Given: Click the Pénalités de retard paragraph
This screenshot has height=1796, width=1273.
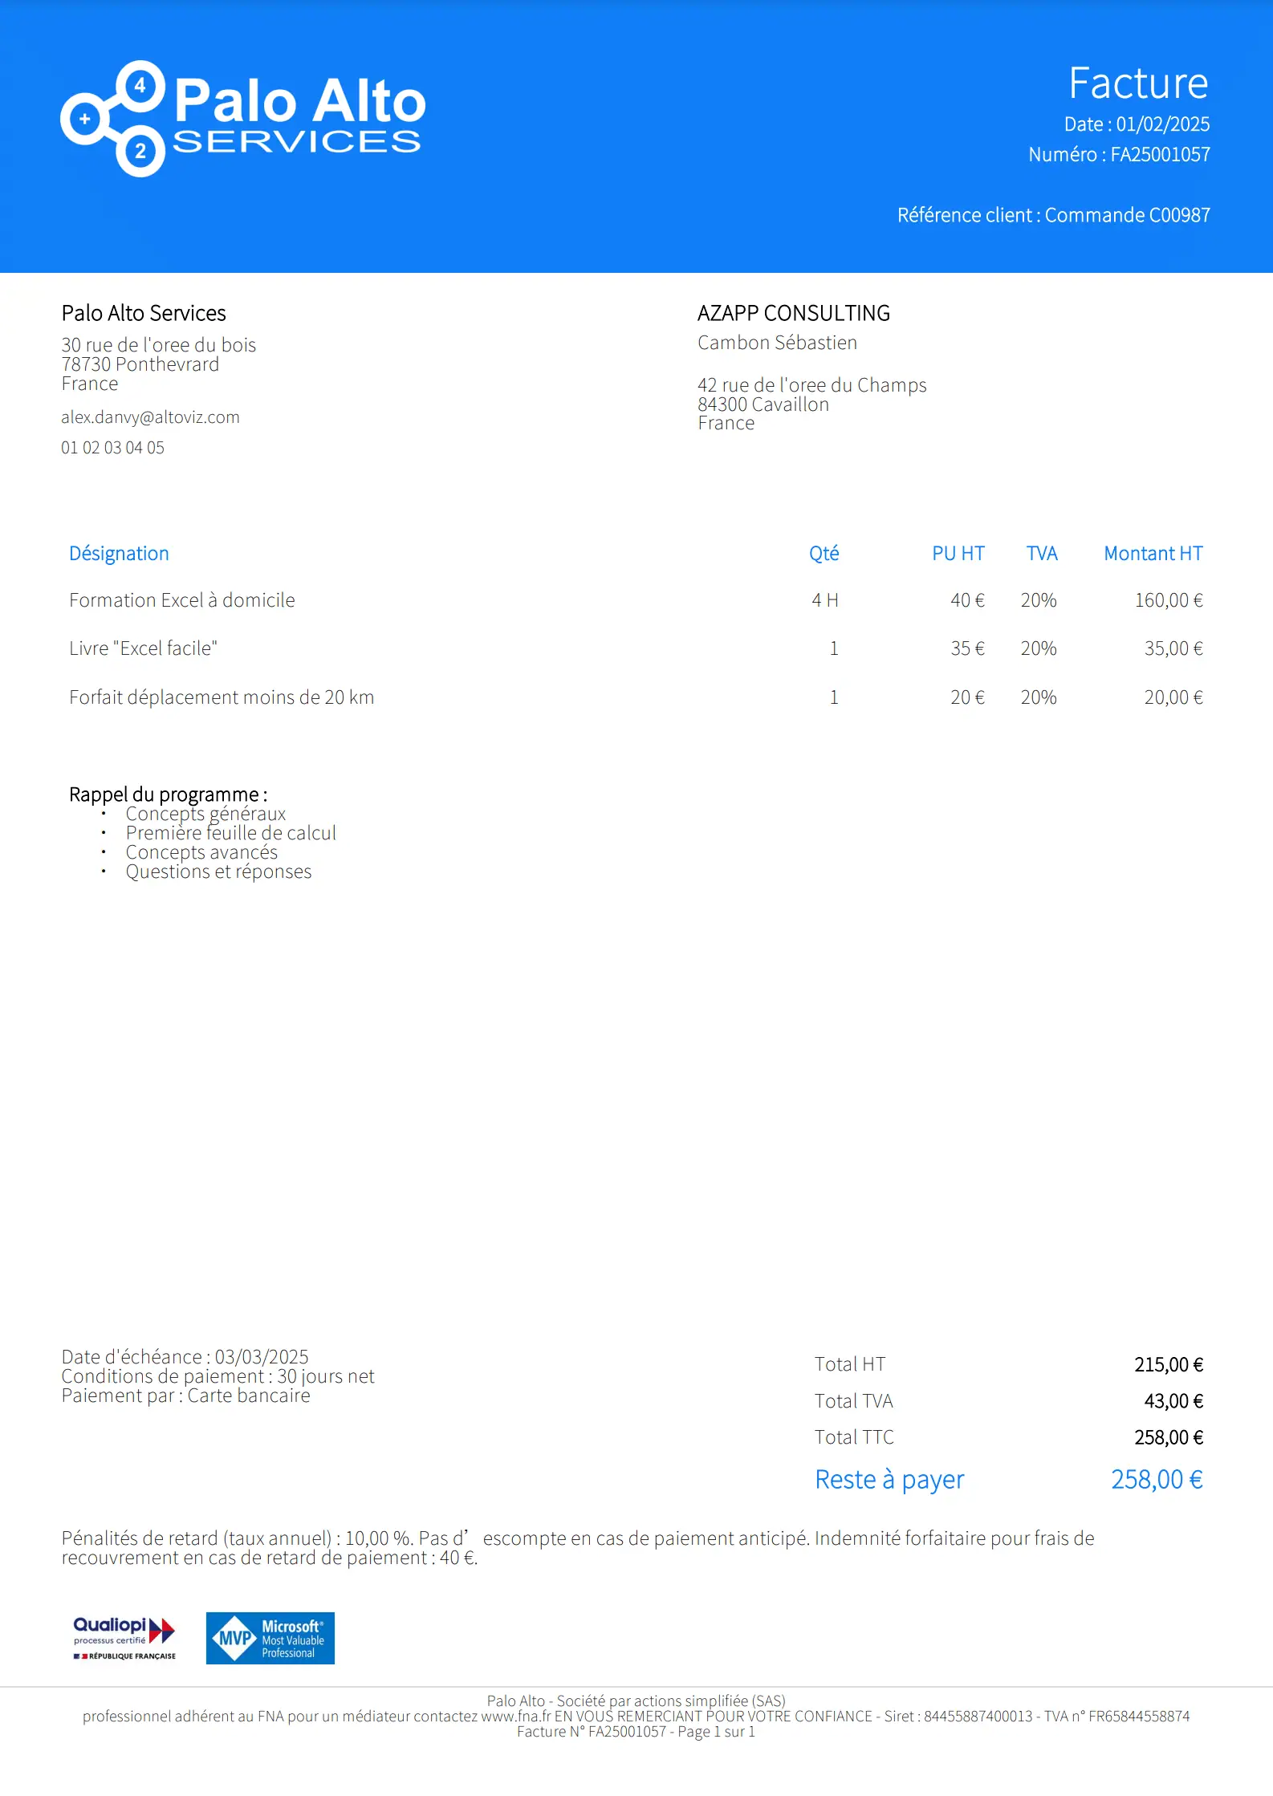Looking at the screenshot, I should coord(578,1548).
